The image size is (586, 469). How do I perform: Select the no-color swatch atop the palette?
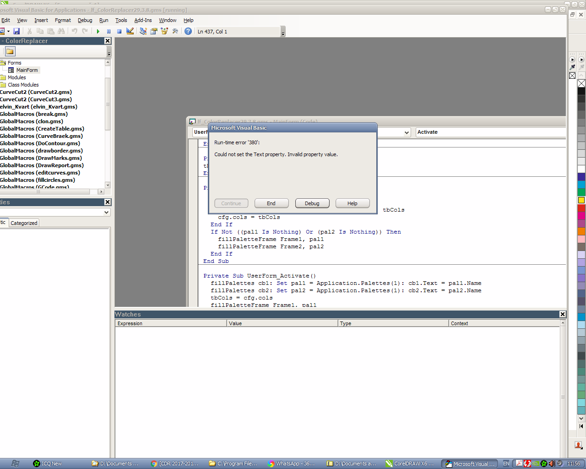581,83
